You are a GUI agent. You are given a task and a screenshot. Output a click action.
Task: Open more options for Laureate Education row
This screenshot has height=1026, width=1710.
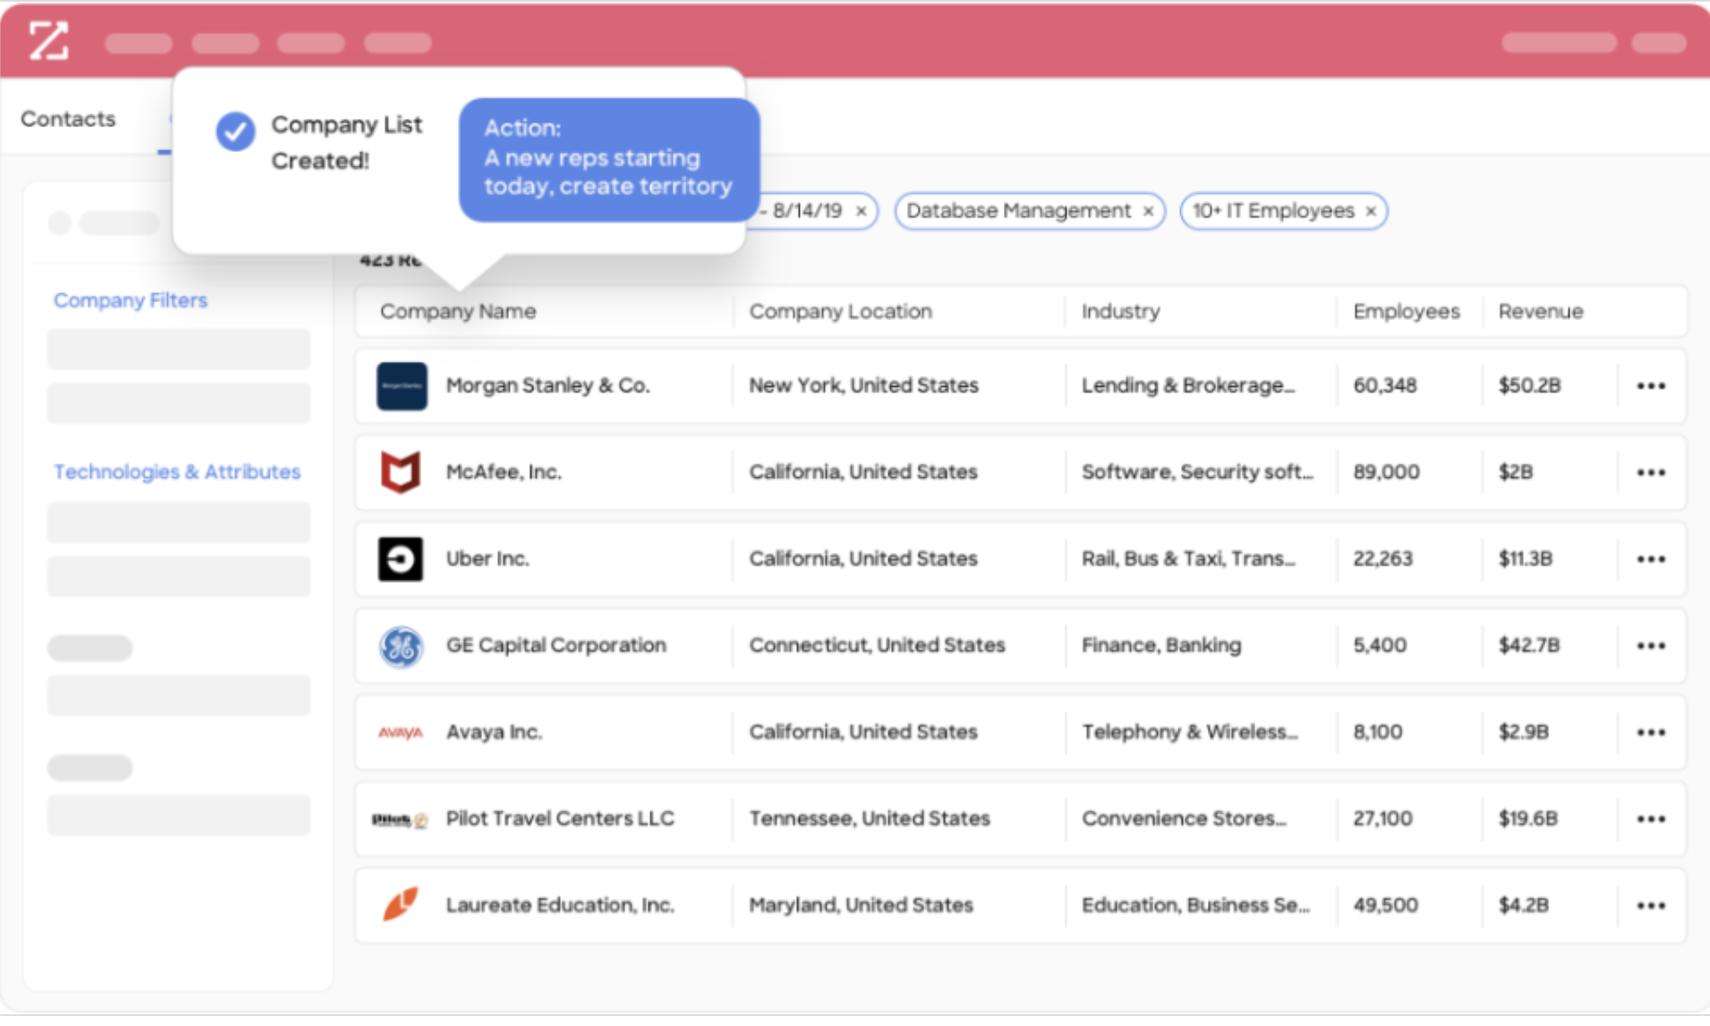click(1651, 906)
